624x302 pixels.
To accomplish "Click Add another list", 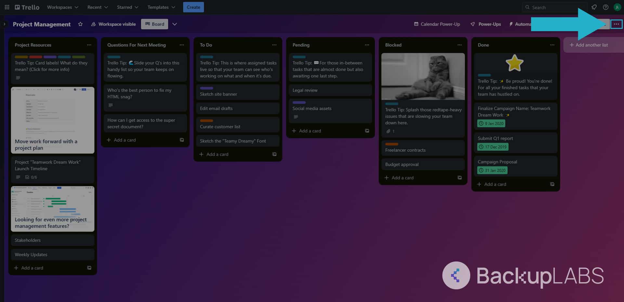I will (593, 45).
